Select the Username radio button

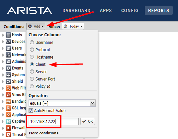[32, 42]
